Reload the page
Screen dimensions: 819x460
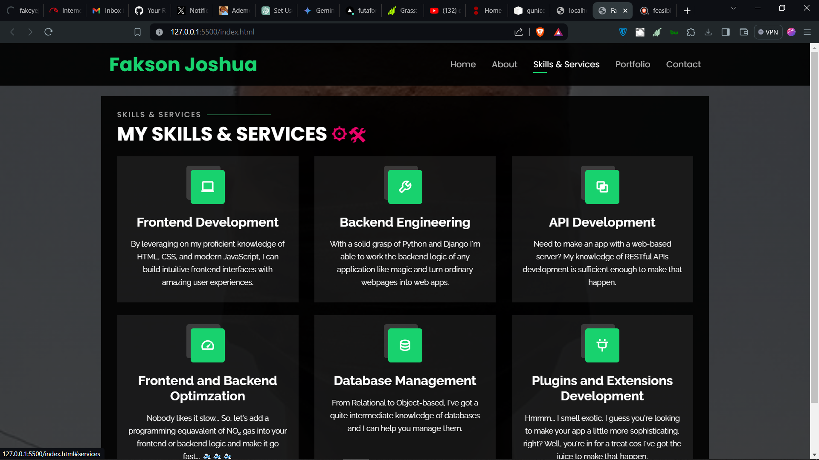[48, 32]
